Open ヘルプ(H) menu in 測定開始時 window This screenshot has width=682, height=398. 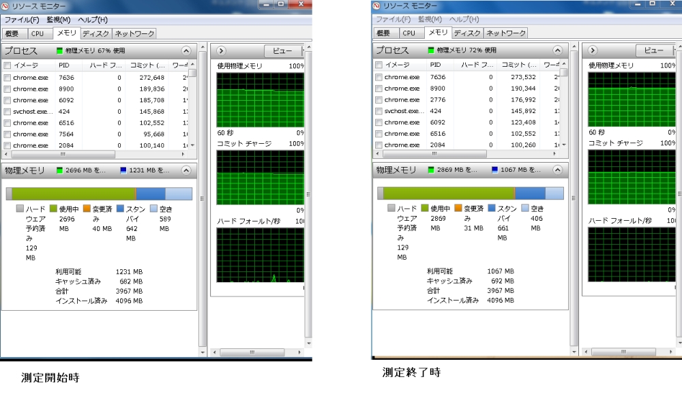coord(93,20)
